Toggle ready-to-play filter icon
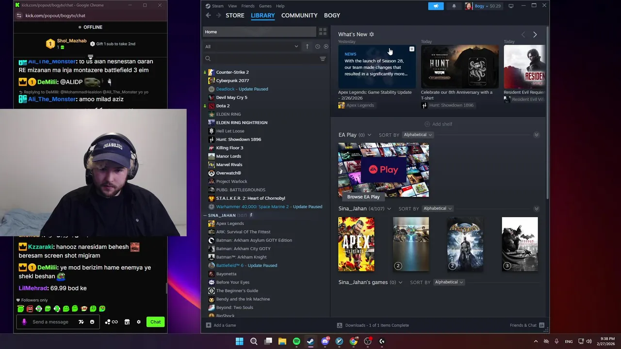Viewport: 621px width, 349px height. pos(326,47)
